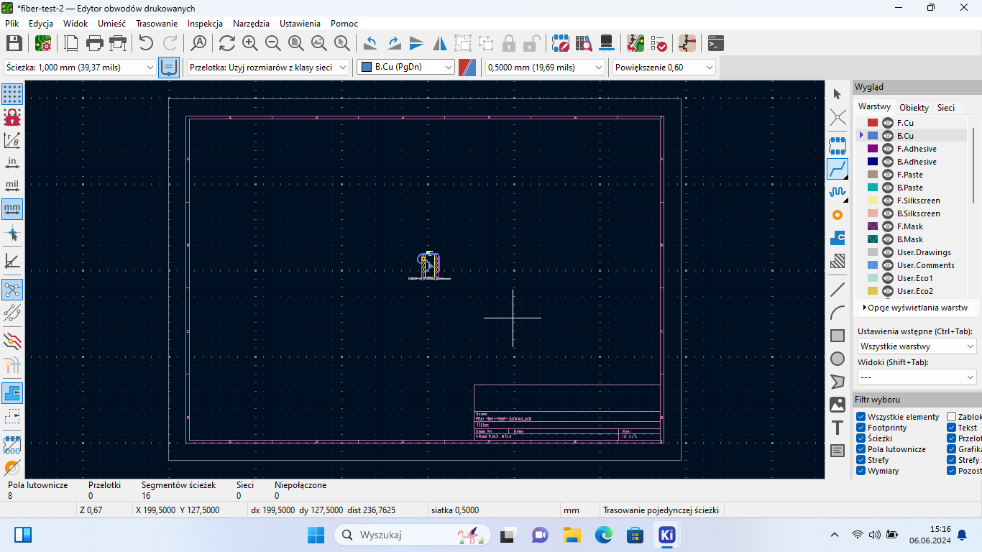Switch to the Sieci tab

click(x=946, y=108)
